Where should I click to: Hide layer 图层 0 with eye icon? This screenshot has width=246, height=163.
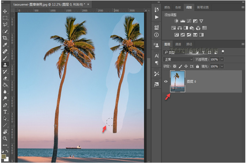[166, 81]
